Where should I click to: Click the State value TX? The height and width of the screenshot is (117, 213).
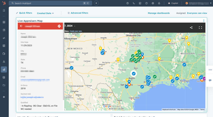pos(22,63)
